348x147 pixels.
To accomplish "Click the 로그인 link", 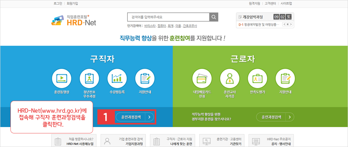I will (58, 3).
